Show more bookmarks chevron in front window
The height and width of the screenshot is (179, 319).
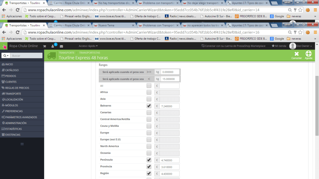pyautogui.click(x=315, y=39)
